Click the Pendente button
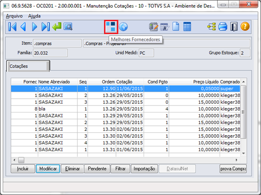The width and height of the screenshot is (261, 195). pyautogui.click(x=97, y=169)
